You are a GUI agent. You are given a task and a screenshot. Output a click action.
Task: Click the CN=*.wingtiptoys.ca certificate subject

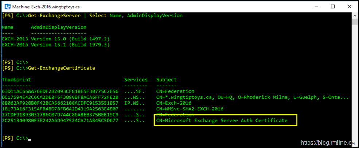tap(252, 97)
